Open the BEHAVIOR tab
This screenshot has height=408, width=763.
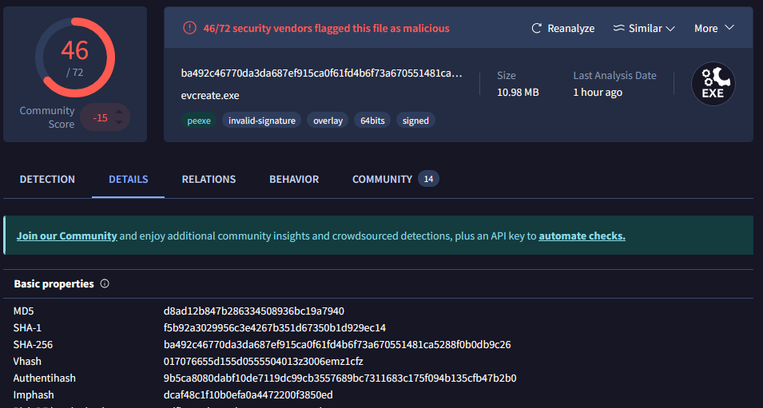coord(294,179)
